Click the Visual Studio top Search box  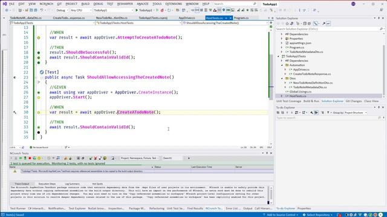click(235, 4)
